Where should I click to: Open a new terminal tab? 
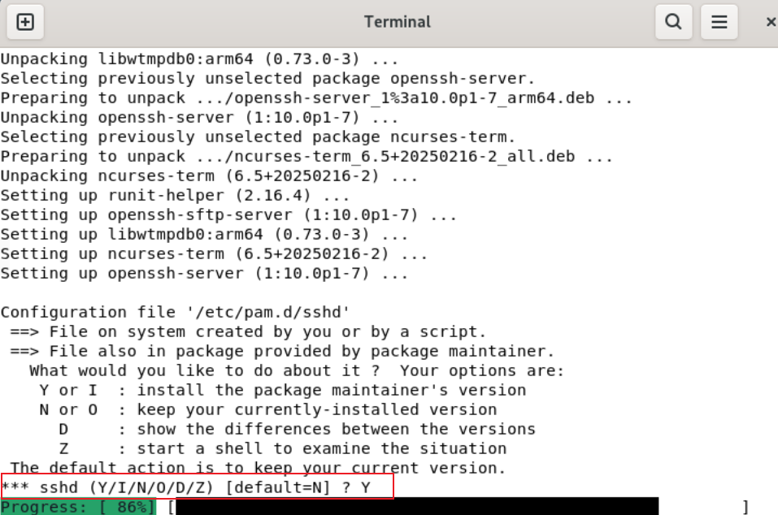coord(25,22)
